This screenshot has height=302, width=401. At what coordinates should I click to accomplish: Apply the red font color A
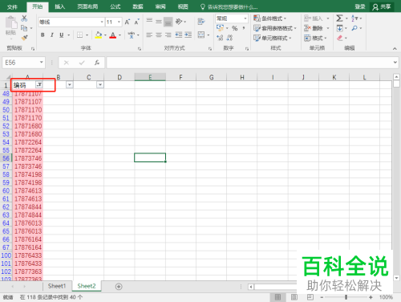coord(113,35)
